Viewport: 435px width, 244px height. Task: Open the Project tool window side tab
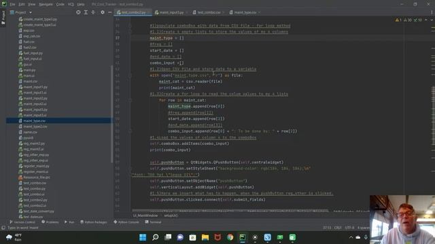[3, 18]
